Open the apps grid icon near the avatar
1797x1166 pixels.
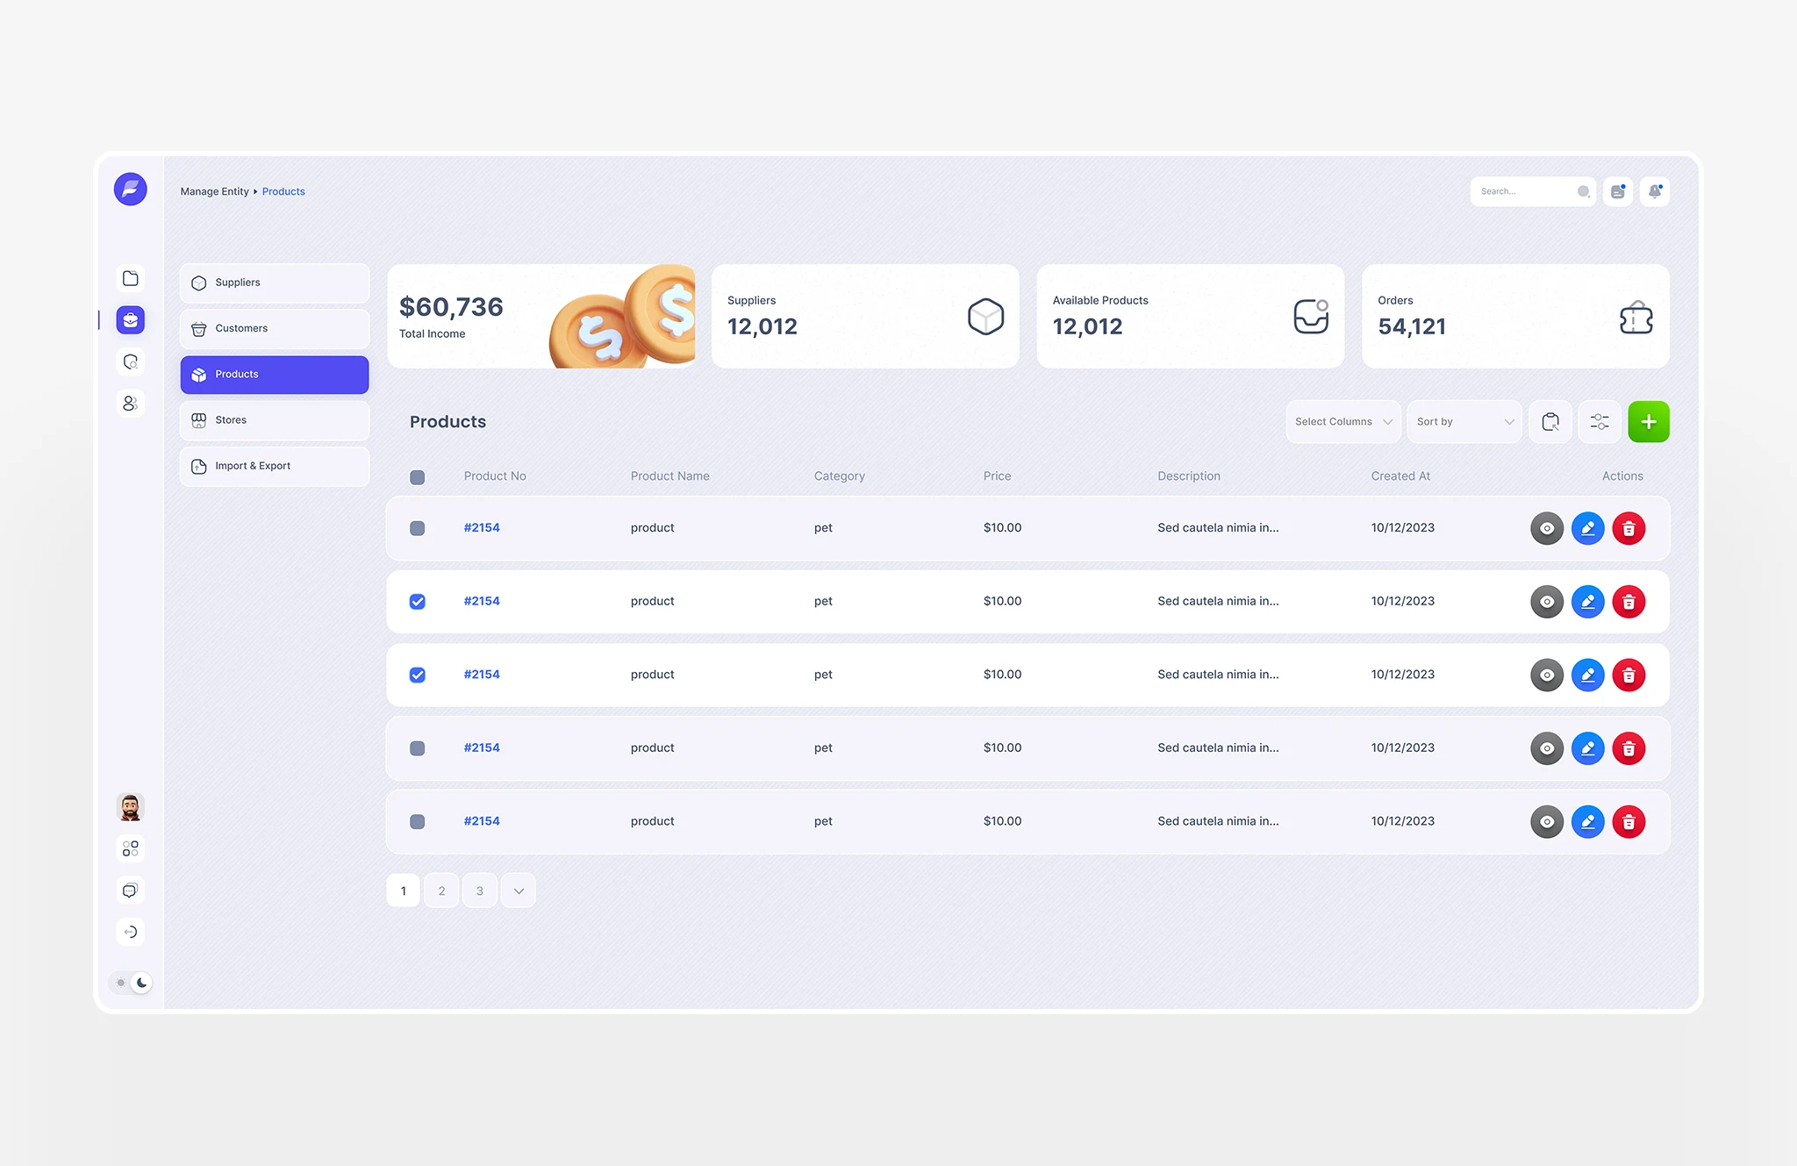[x=130, y=848]
